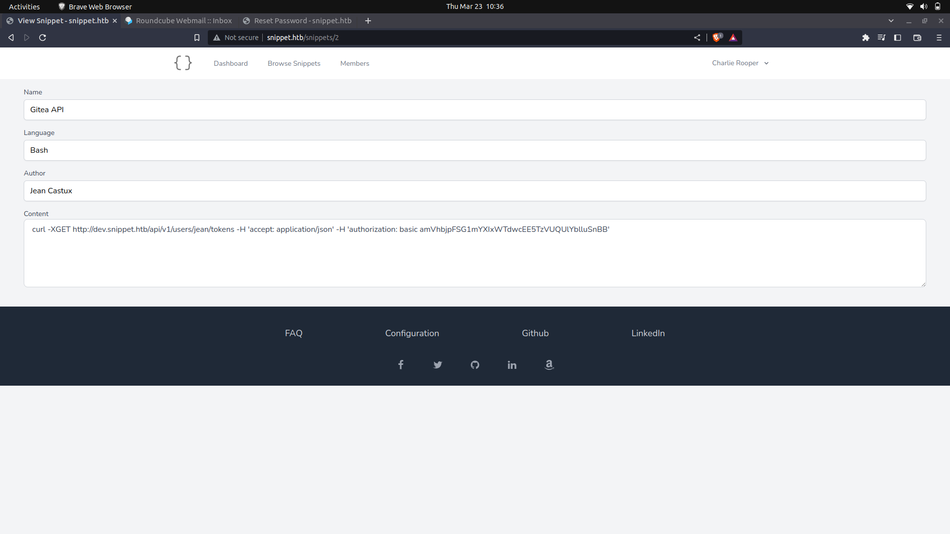Toggle the Brave sidebar panel
Image resolution: width=950 pixels, height=534 pixels.
tap(898, 37)
